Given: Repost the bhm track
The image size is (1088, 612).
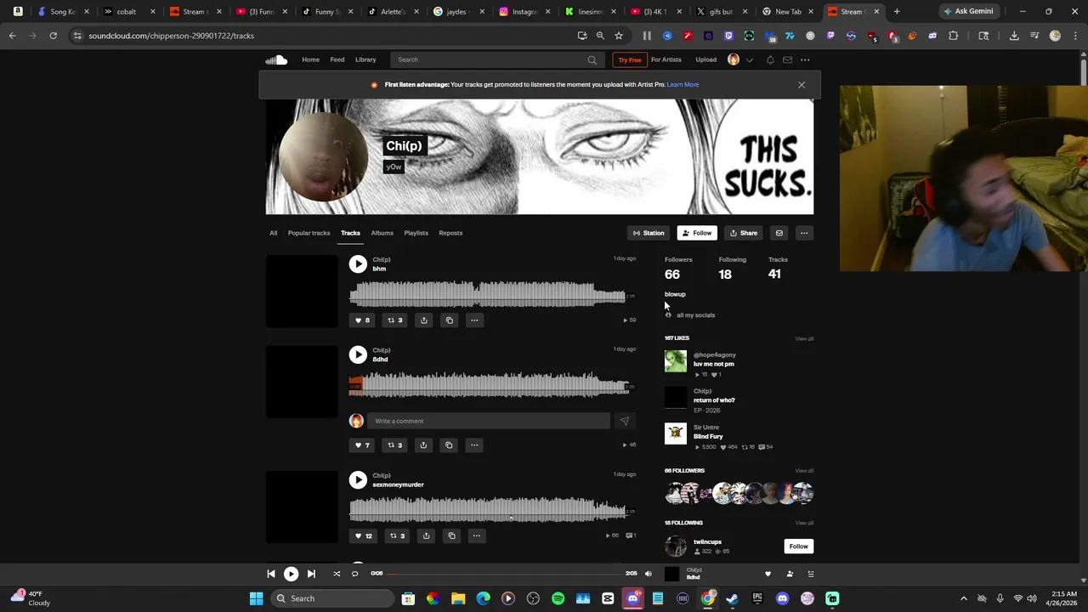Looking at the screenshot, I should pos(395,320).
